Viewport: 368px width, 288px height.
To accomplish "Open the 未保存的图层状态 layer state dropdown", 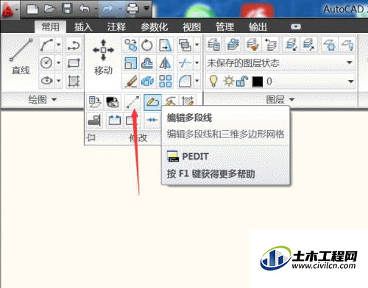I will (x=280, y=63).
